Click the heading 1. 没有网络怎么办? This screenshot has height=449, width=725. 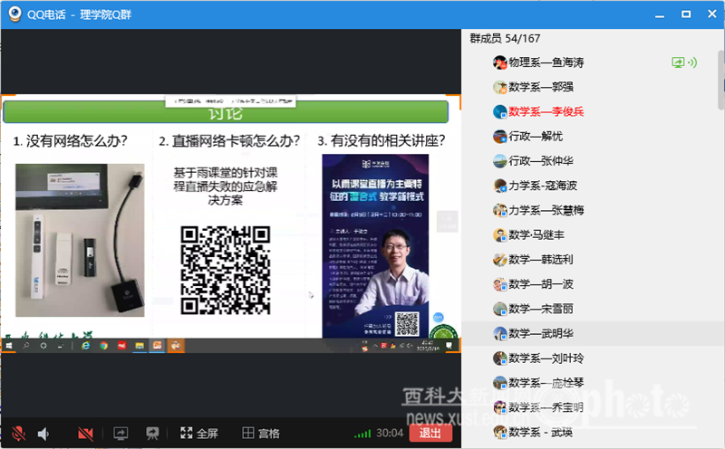[71, 141]
